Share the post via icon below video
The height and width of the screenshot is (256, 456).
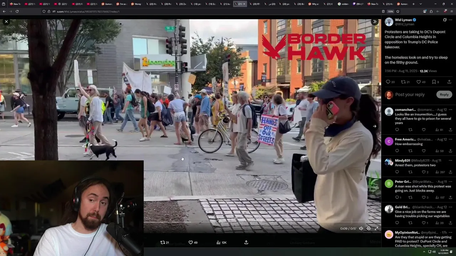tap(246, 242)
